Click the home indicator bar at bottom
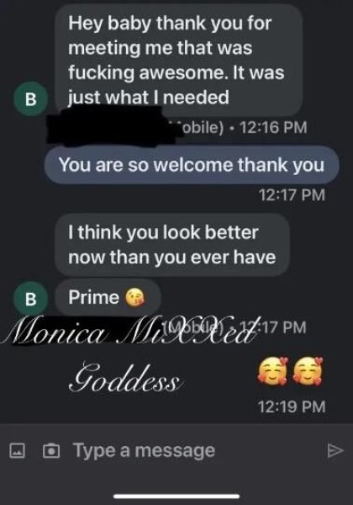This screenshot has height=505, width=353. tap(176, 497)
